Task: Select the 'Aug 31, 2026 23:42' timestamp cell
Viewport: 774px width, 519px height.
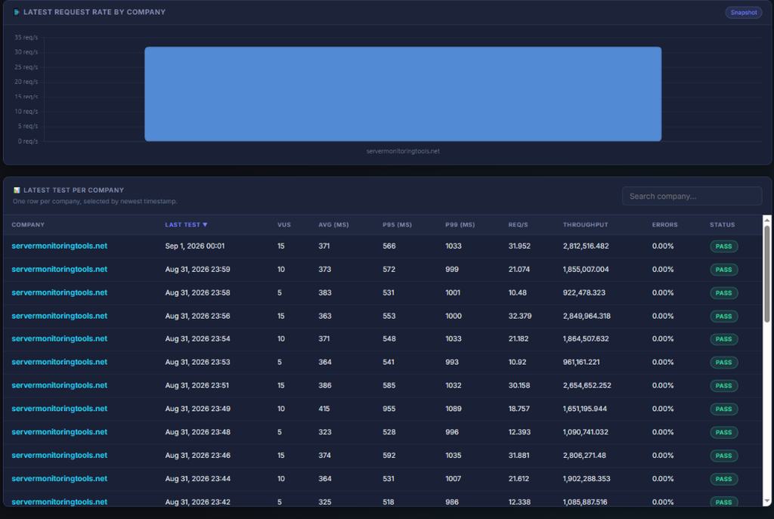Action: [x=197, y=502]
